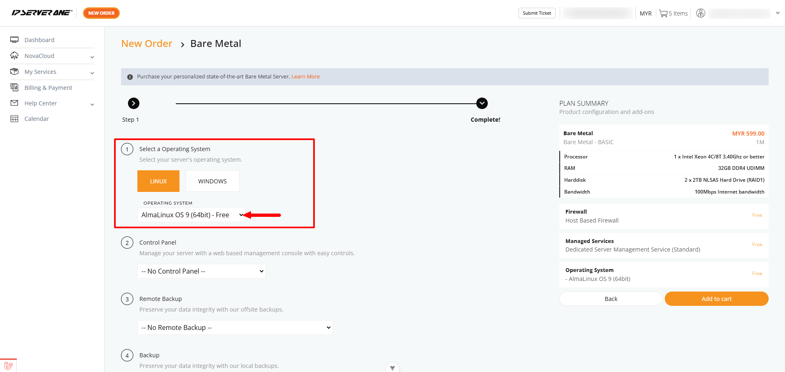Open the Learn More link
Screen dimensions: 785x372
click(305, 77)
